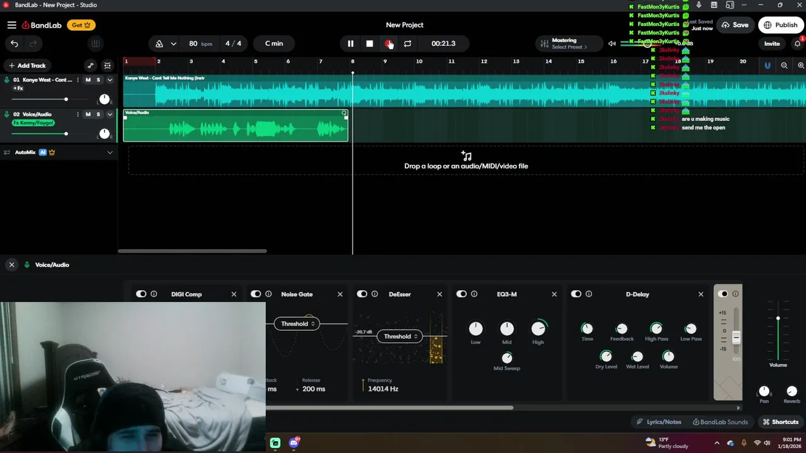This screenshot has height=453, width=806.
Task: Expand the metronome options arrow
Action: tap(173, 43)
